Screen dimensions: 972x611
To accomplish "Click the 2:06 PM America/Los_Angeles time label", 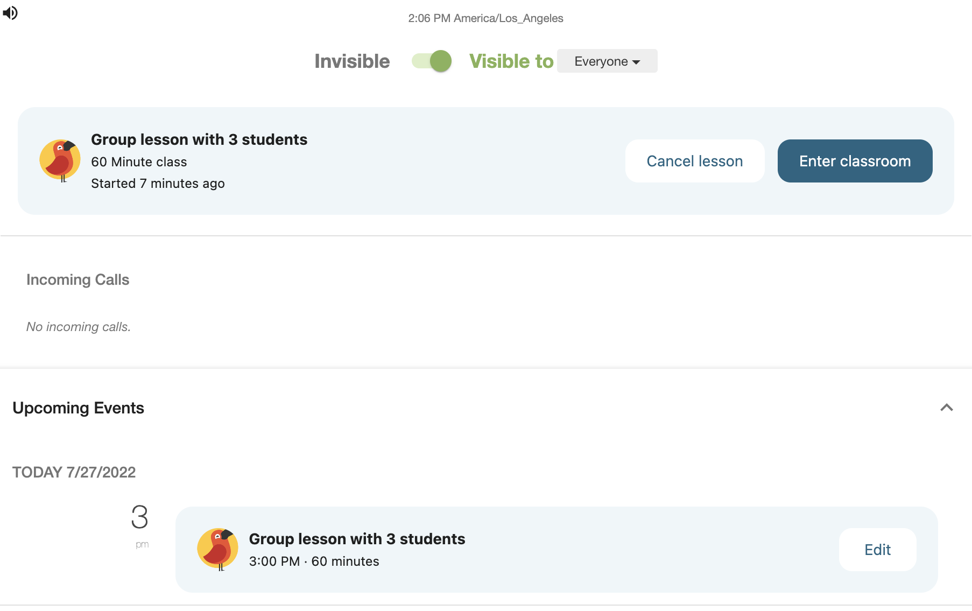I will [x=486, y=18].
